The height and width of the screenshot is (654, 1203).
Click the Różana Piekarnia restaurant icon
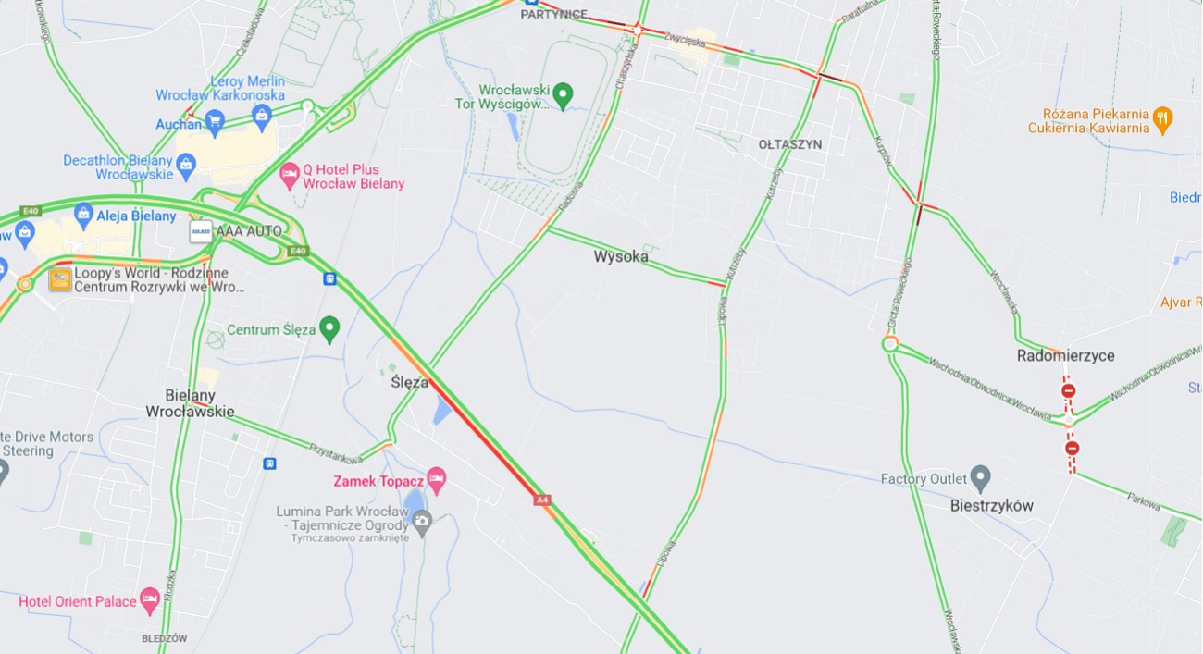click(1162, 117)
